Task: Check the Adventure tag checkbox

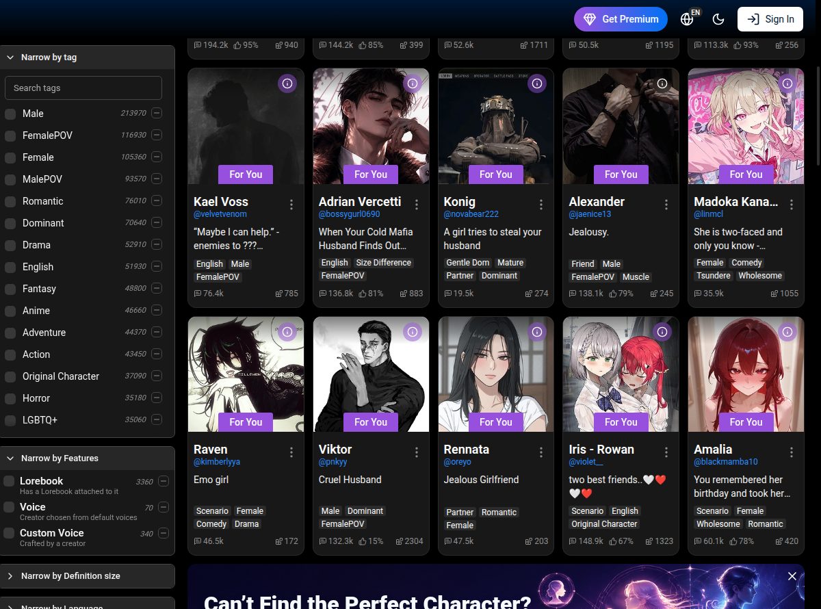Action: (10, 333)
